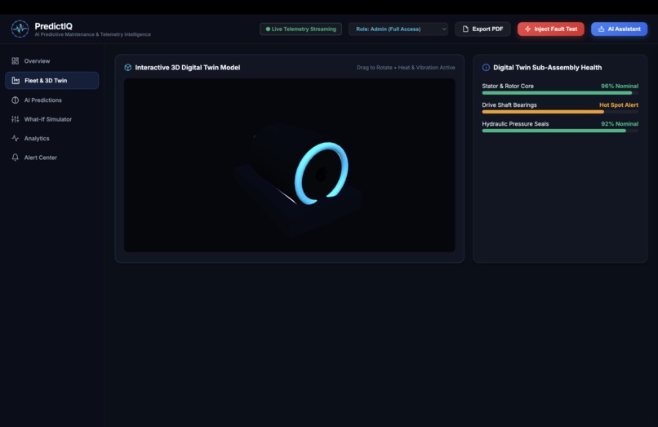Click the Hydraulic Pressure Seals health bar
The height and width of the screenshot is (427, 658).
point(560,131)
